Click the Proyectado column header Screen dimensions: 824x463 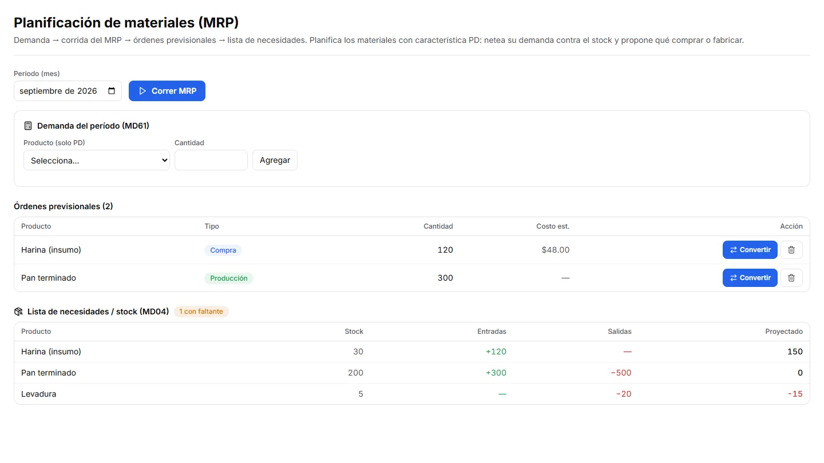[x=784, y=332]
